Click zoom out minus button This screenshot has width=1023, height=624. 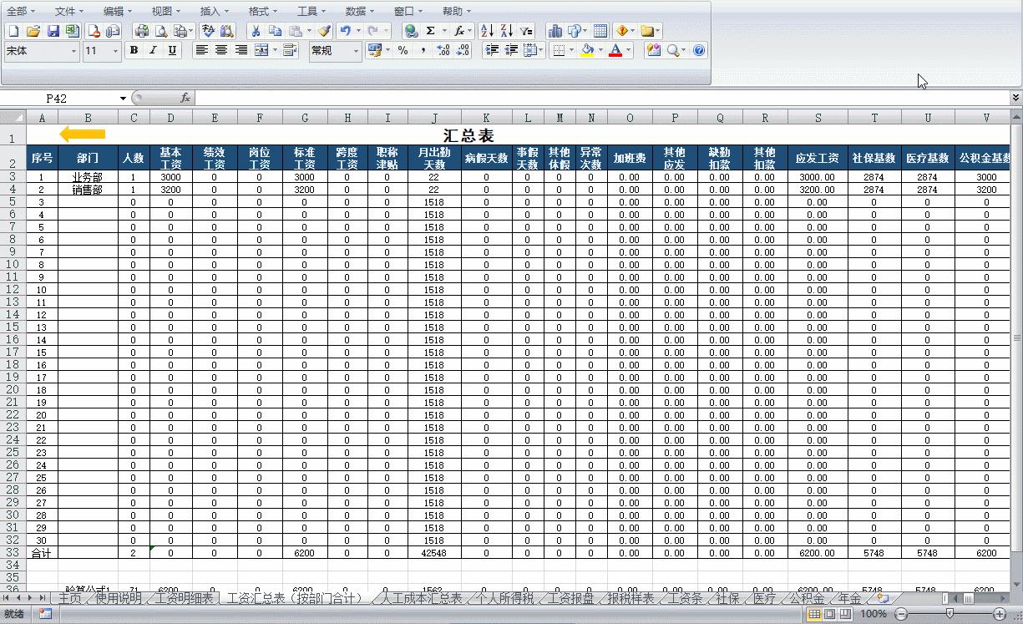pos(901,614)
